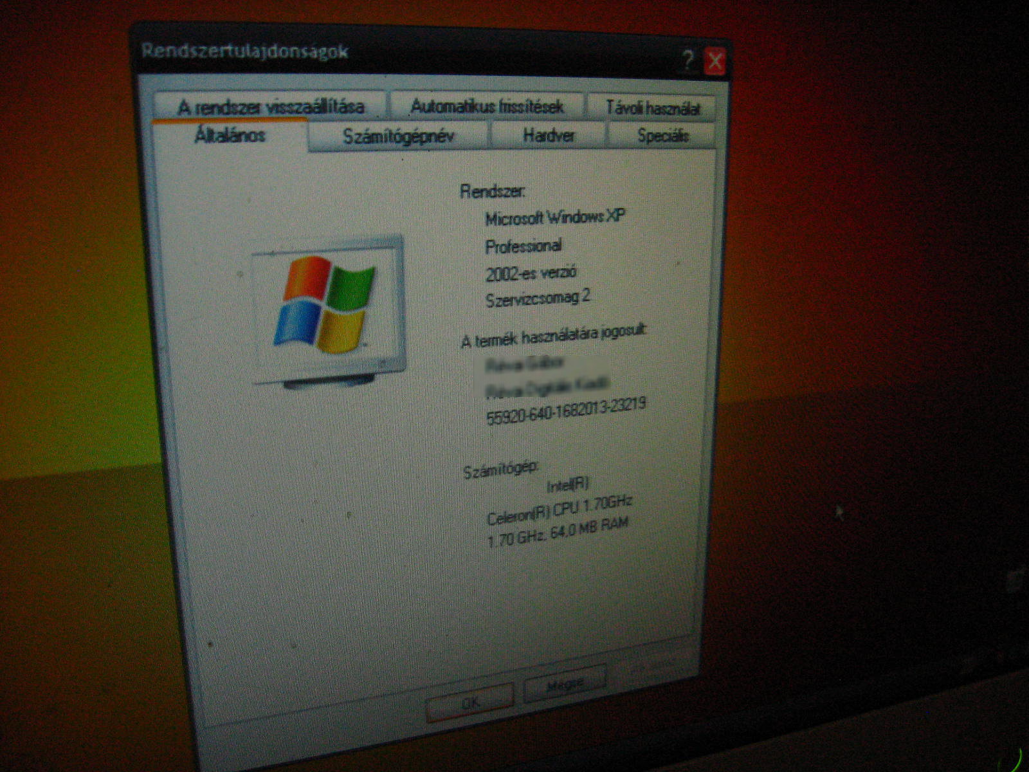The width and height of the screenshot is (1029, 772).
Task: Open the 'Hardver' tab
Action: click(549, 135)
